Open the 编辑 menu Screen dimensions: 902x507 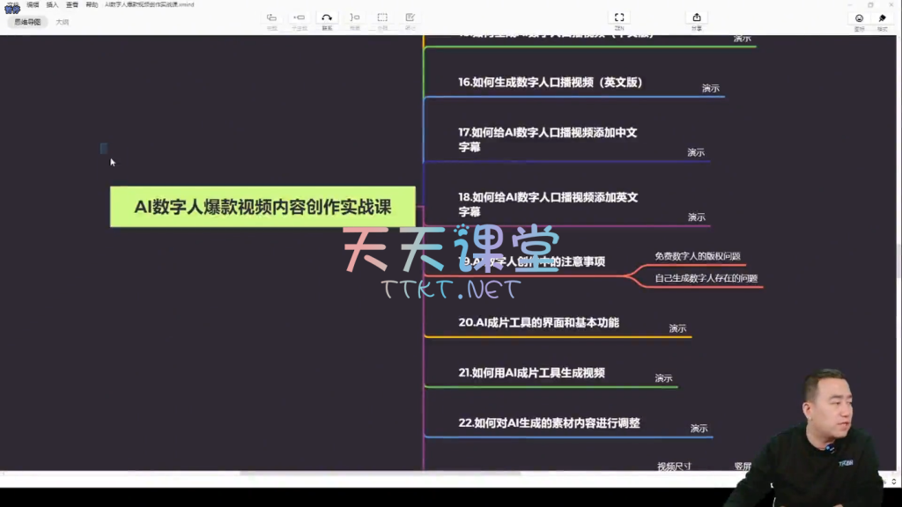(33, 4)
